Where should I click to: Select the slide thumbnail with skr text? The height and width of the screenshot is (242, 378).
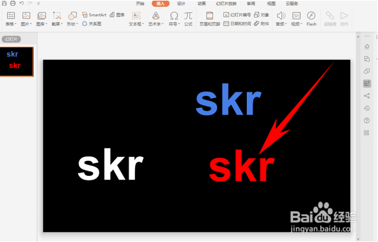[17, 62]
